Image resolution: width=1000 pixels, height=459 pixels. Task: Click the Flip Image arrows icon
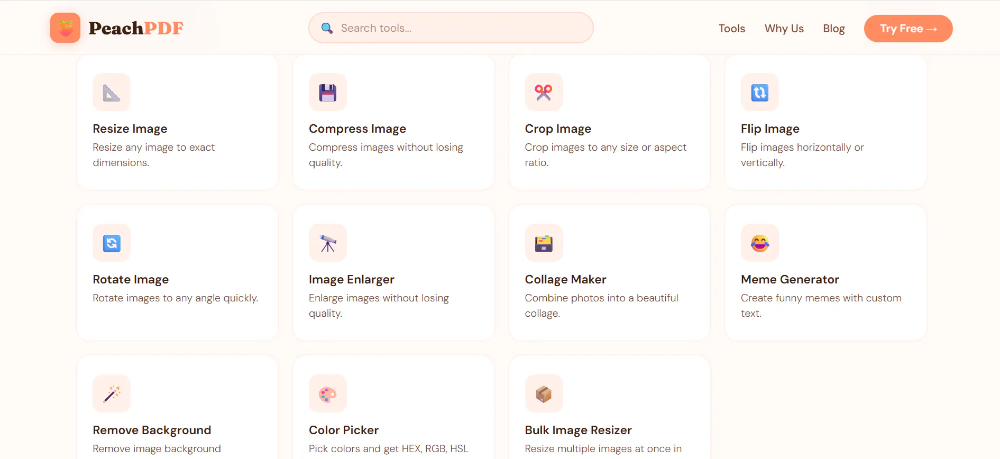760,93
